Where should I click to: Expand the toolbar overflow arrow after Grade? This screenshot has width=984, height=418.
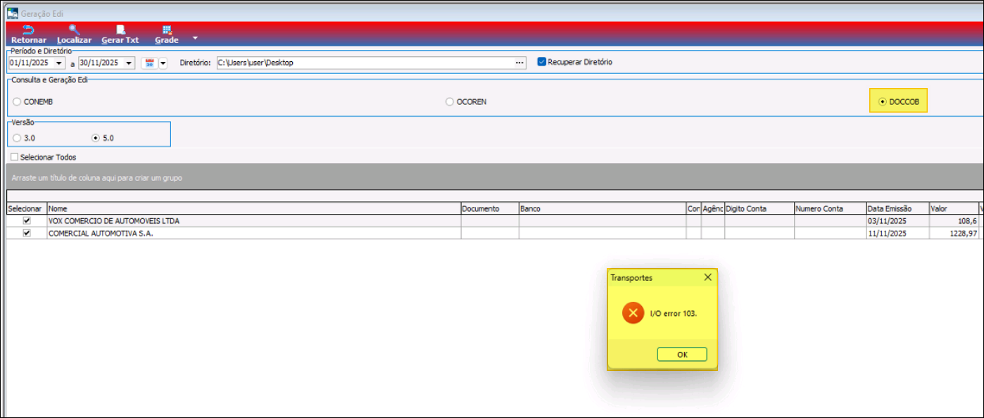tap(195, 37)
